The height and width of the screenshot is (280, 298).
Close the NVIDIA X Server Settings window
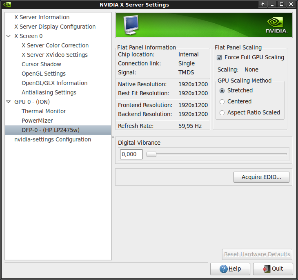(291, 4)
